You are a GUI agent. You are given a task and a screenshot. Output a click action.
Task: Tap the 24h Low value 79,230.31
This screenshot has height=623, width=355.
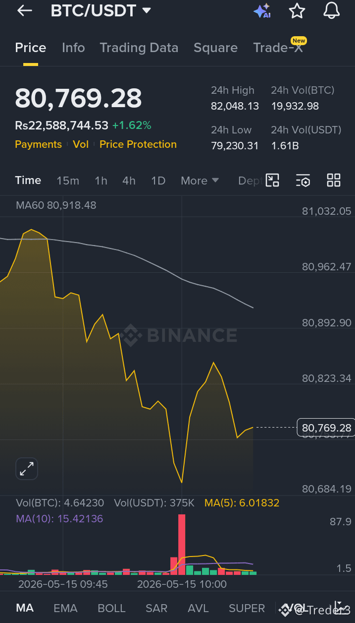click(x=235, y=146)
